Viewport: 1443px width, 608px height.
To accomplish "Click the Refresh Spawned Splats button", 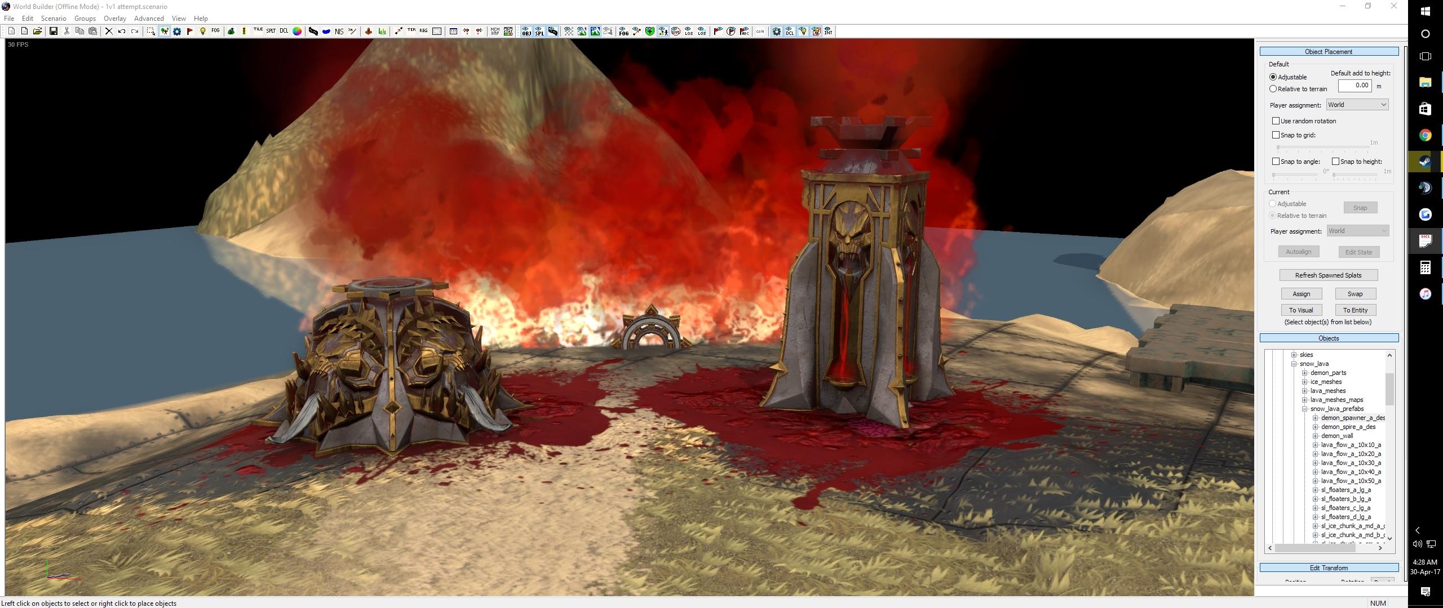I will pyautogui.click(x=1328, y=275).
